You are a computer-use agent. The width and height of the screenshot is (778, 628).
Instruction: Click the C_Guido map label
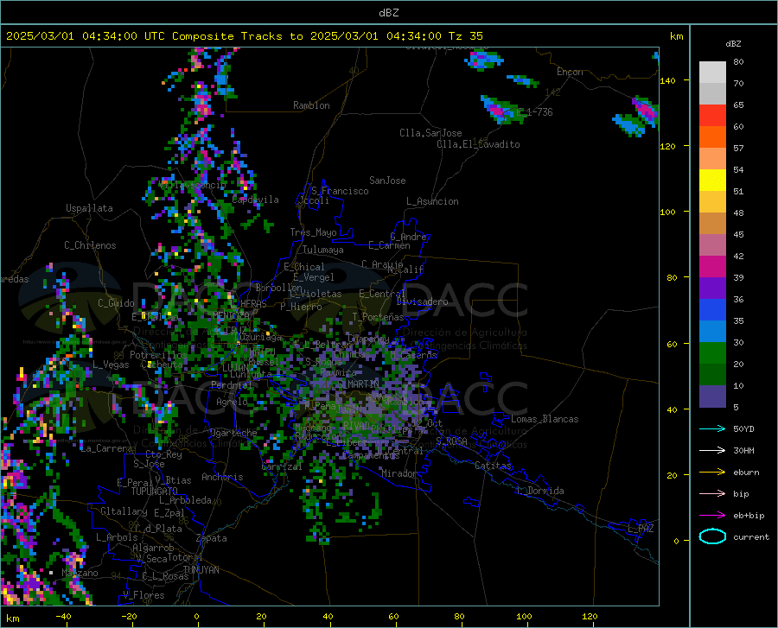pyautogui.click(x=116, y=303)
